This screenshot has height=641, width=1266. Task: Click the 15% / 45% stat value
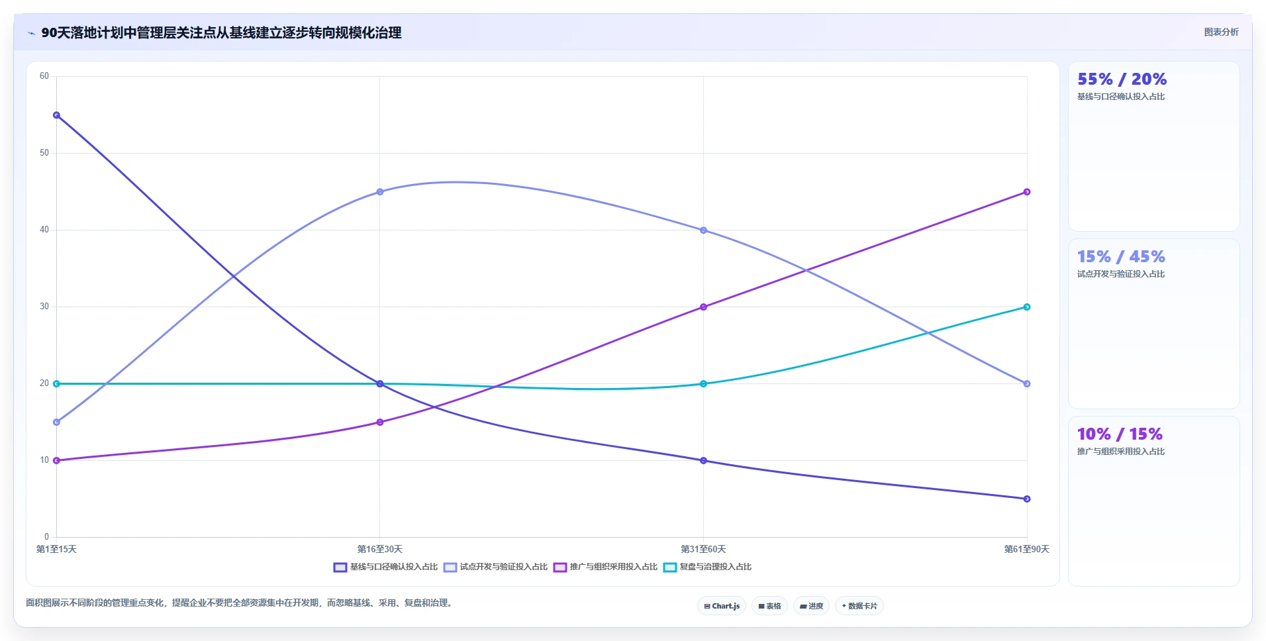pyautogui.click(x=1121, y=257)
